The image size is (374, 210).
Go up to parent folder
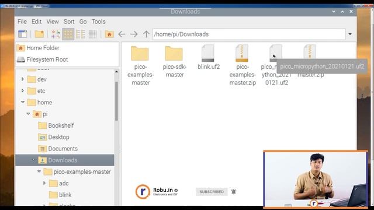(146, 34)
